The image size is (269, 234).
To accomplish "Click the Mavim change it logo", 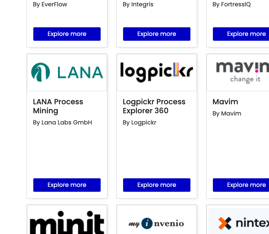I will tap(238, 73).
